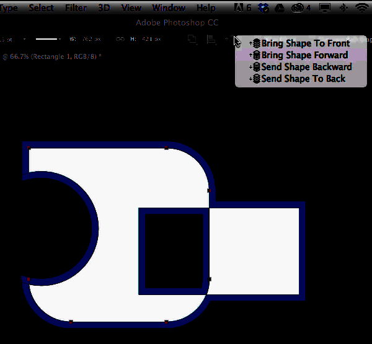Select Bring Shape To Front option

tap(304, 43)
